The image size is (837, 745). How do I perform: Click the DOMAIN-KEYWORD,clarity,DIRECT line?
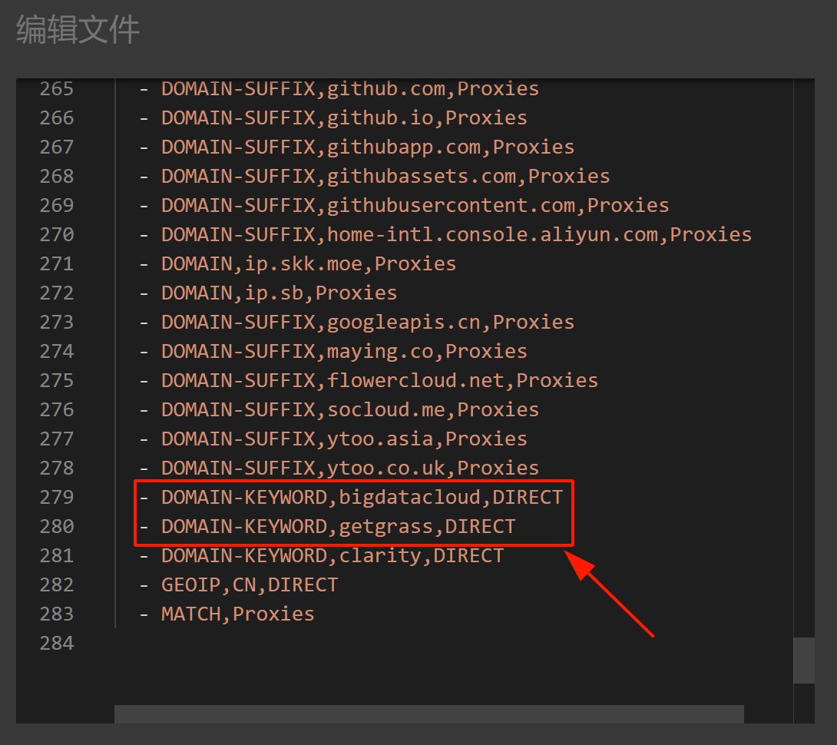(332, 556)
